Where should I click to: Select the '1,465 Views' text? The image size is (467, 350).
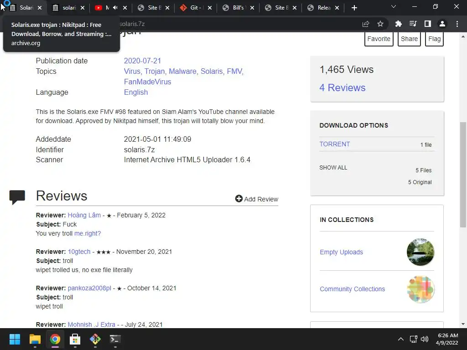click(347, 69)
